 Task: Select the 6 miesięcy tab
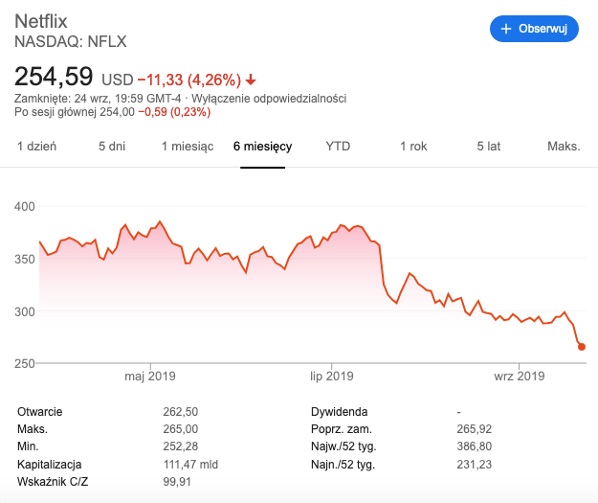coord(262,147)
